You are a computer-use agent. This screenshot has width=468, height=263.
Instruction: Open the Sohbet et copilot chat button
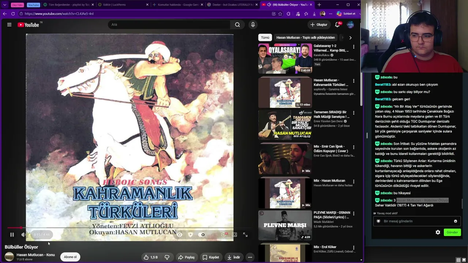pos(346,14)
